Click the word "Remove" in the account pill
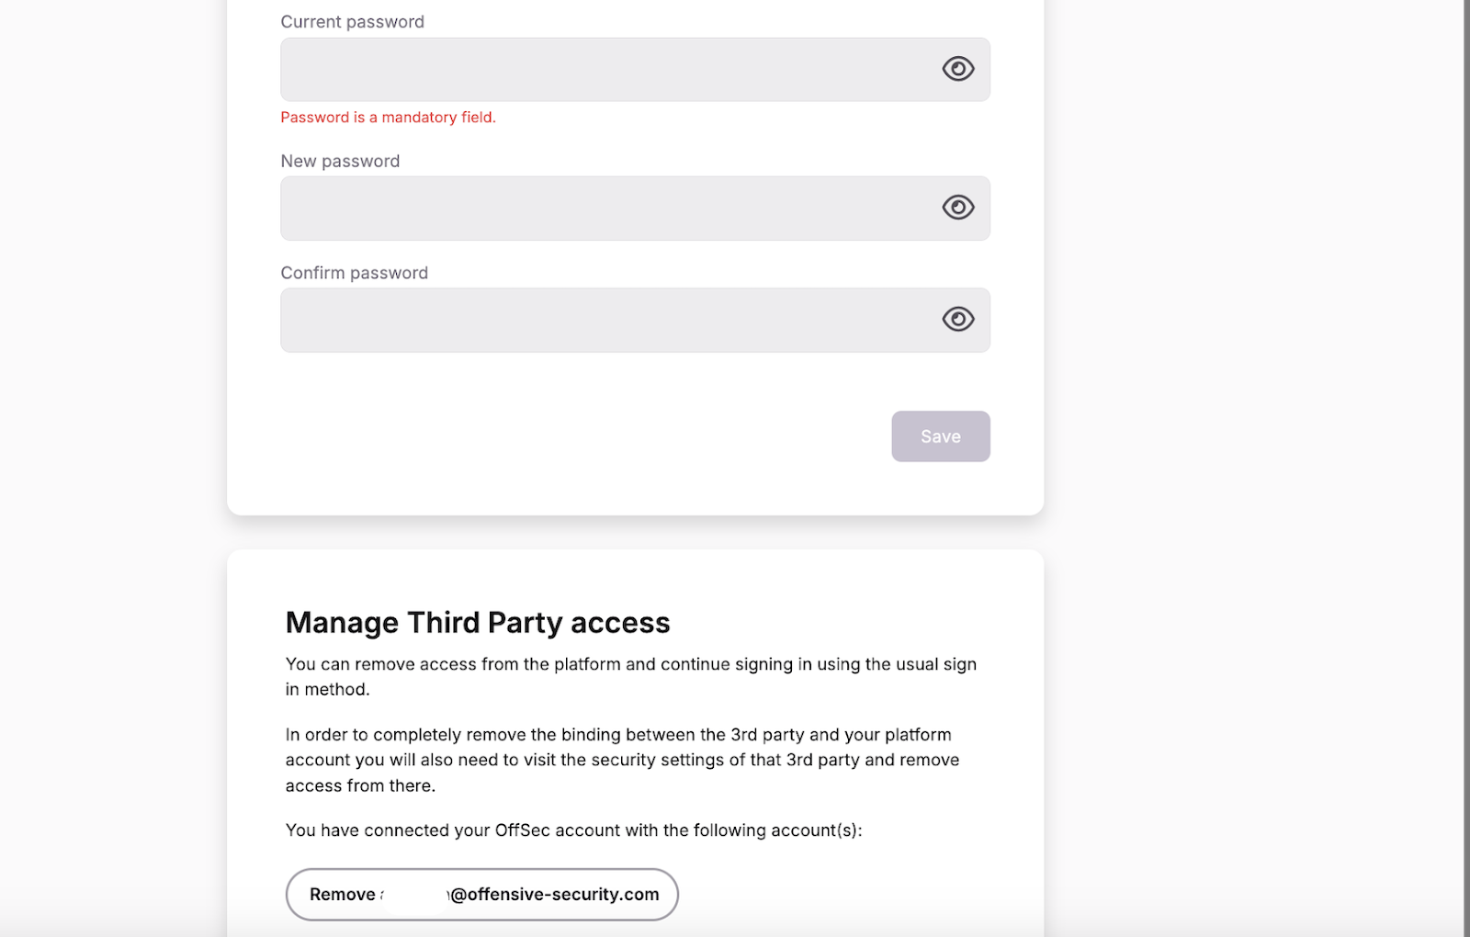Viewport: 1470px width, 937px height. [x=342, y=895]
